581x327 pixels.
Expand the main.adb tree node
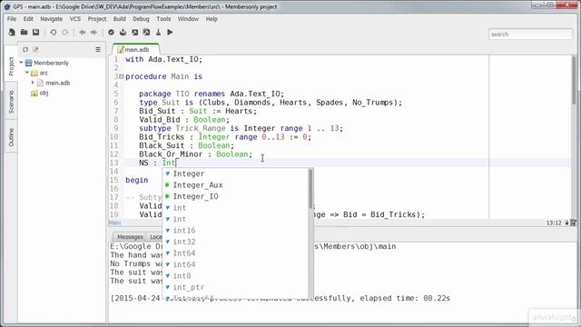[33, 83]
